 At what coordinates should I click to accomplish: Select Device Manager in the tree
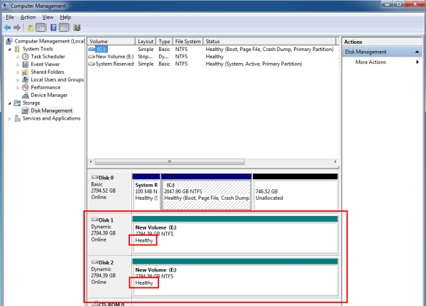tap(49, 95)
